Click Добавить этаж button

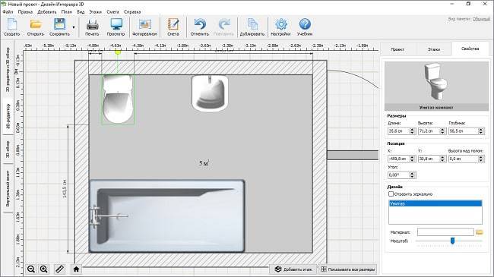pyautogui.click(x=293, y=269)
